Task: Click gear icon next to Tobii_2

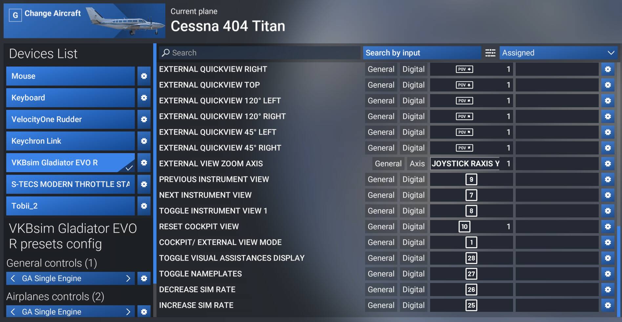Action: [x=144, y=206]
